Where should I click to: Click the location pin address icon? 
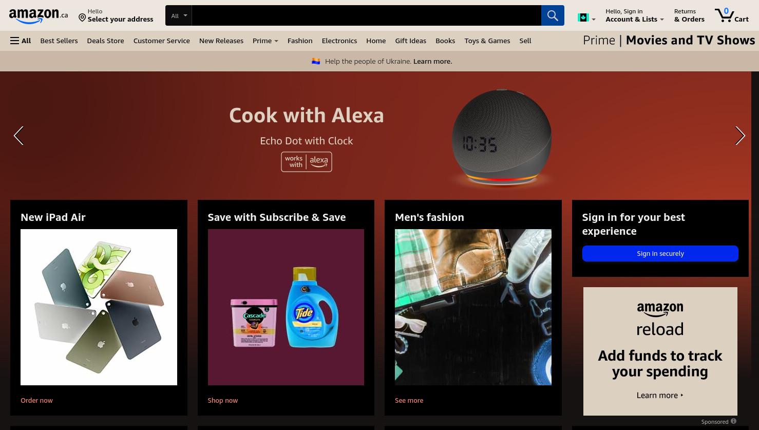[82, 18]
